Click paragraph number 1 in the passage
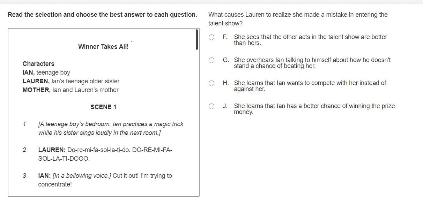Viewport: 423px width, 206px height. (24, 124)
